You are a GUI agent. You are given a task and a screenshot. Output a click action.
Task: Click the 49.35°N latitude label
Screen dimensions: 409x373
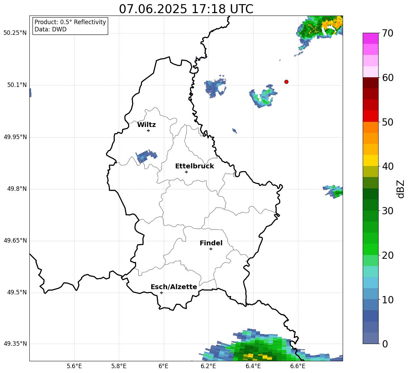pos(15,344)
